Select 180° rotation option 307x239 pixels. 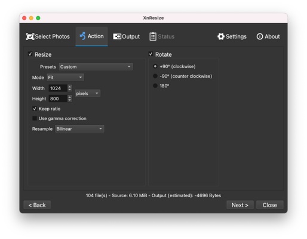[155, 86]
